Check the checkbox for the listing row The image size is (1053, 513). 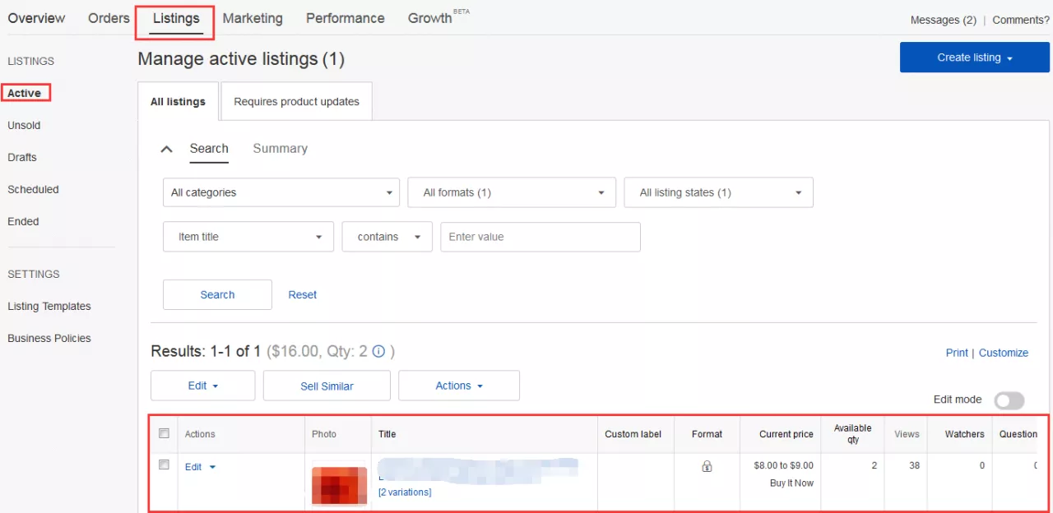click(164, 464)
